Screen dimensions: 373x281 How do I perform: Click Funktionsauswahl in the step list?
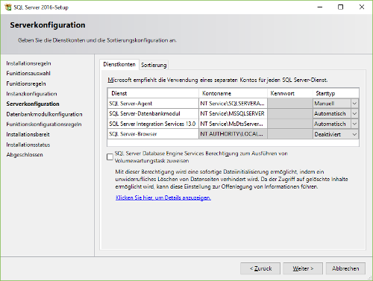[x=28, y=73]
